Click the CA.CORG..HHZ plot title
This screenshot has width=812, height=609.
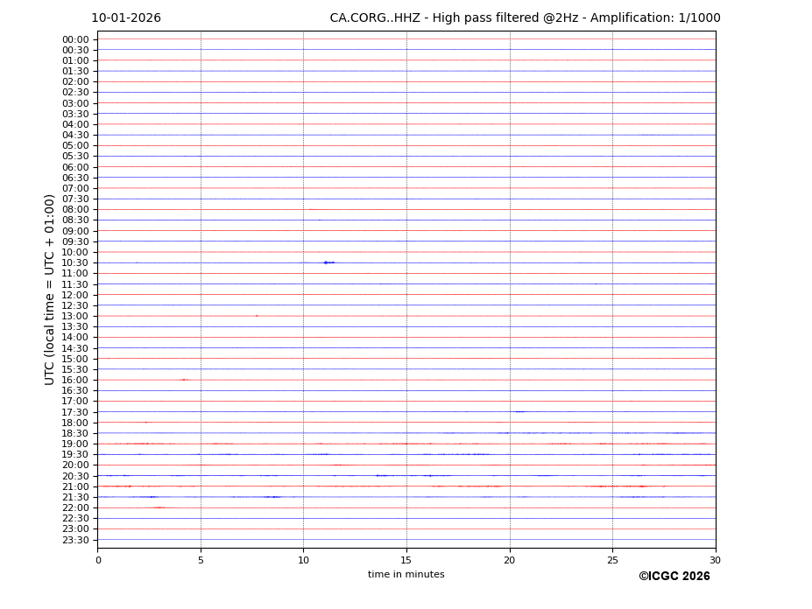525,18
